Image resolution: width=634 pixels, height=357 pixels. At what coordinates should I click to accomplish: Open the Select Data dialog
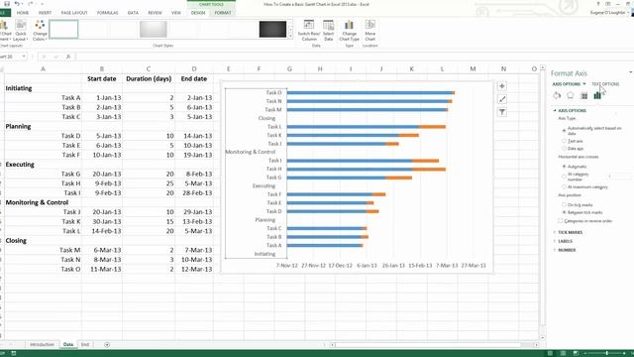pos(328,31)
